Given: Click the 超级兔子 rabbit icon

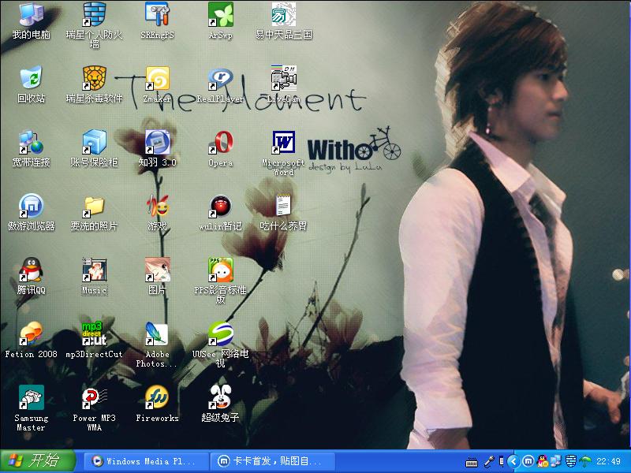Looking at the screenshot, I should pyautogui.click(x=220, y=398).
